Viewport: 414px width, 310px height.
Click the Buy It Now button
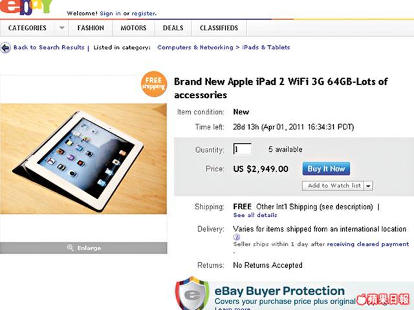(x=326, y=169)
